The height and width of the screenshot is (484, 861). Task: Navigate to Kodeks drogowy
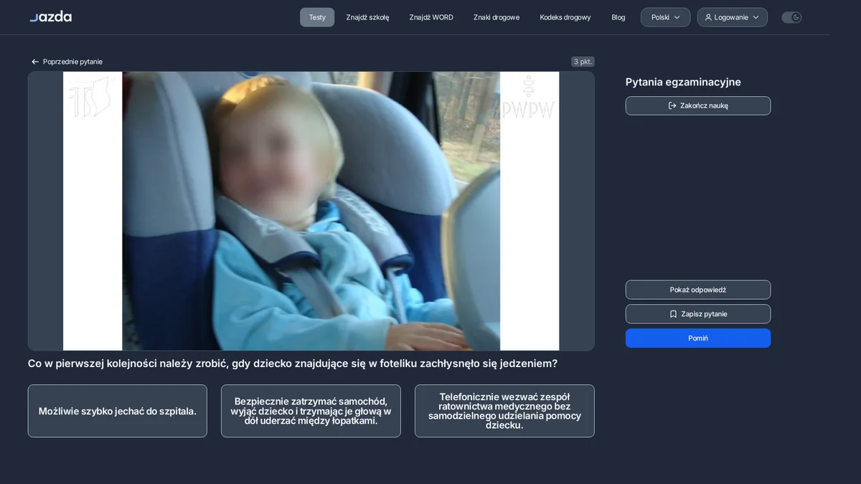pyautogui.click(x=565, y=17)
